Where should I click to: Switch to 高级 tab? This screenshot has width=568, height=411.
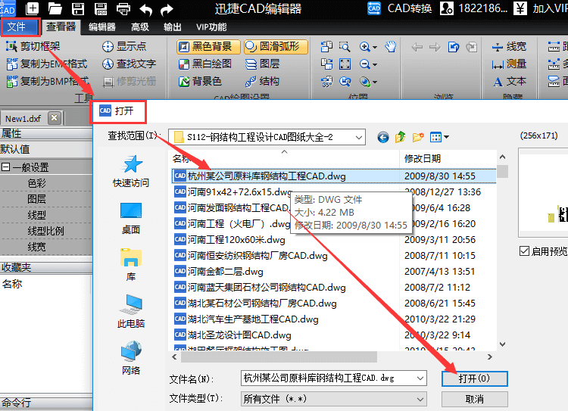point(140,27)
